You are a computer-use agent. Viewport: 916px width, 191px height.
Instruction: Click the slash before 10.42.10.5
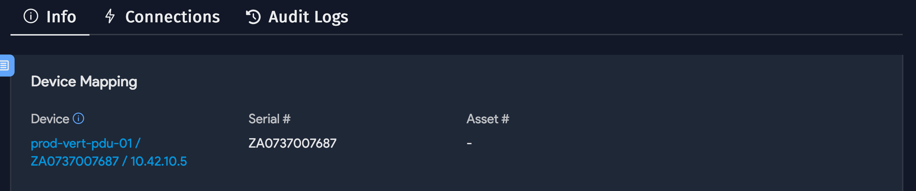[124, 162]
